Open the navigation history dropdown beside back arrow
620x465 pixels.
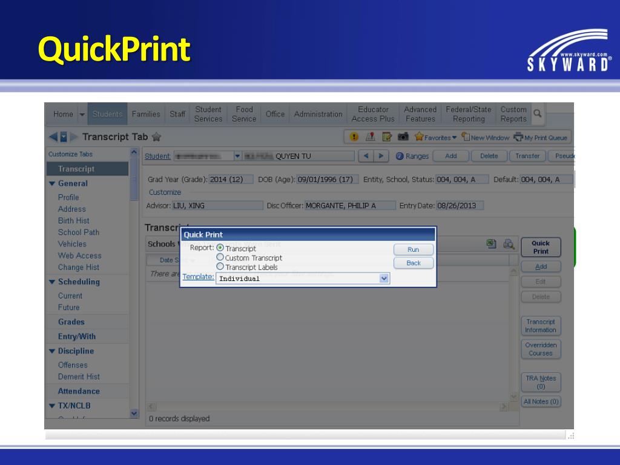(64, 137)
